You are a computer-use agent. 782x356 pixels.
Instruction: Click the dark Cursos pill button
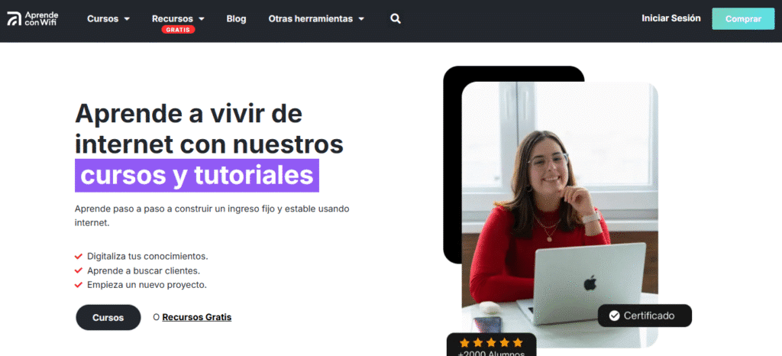[108, 318]
